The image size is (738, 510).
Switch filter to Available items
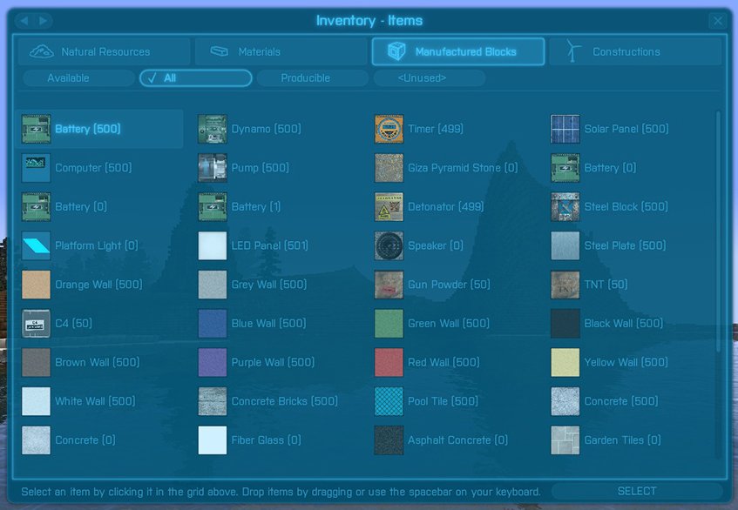tap(78, 78)
